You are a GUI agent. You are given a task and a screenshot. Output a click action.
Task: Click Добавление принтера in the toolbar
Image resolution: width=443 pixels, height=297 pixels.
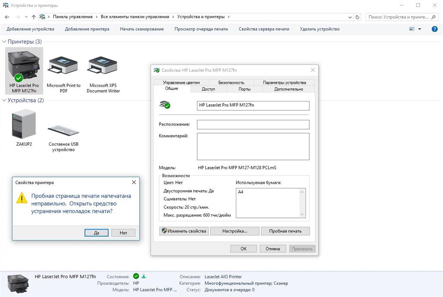point(87,29)
